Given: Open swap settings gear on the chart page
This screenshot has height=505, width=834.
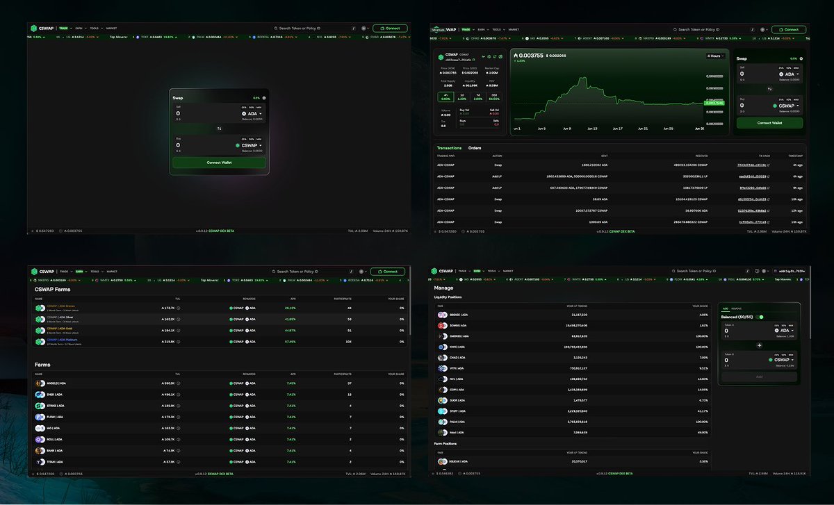Looking at the screenshot, I should tap(801, 59).
